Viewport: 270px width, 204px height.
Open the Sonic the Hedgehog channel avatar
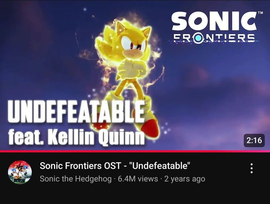coord(20,172)
